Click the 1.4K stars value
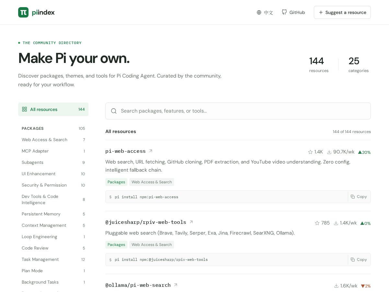The height and width of the screenshot is (292, 389). (x=319, y=152)
